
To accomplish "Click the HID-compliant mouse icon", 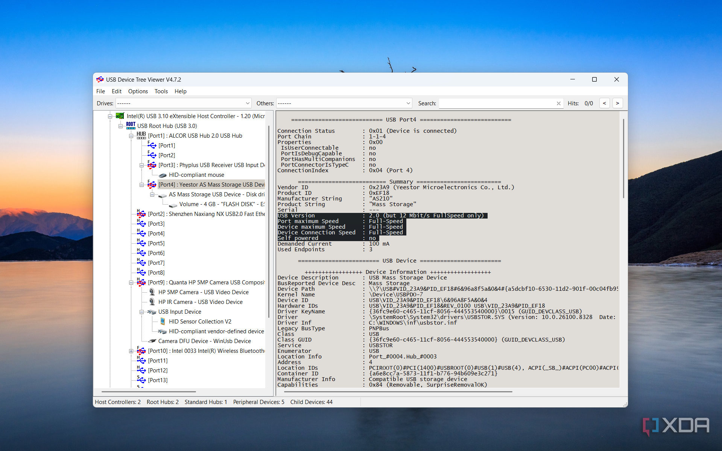I will (163, 175).
